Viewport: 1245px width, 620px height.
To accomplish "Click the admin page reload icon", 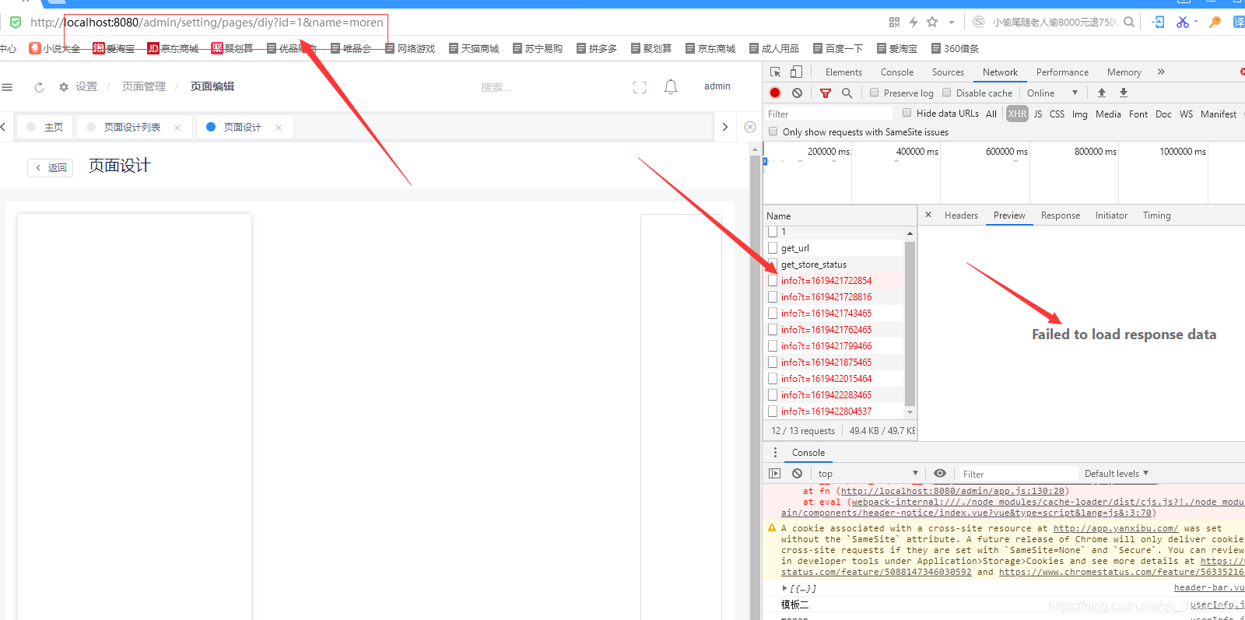I will [x=39, y=87].
